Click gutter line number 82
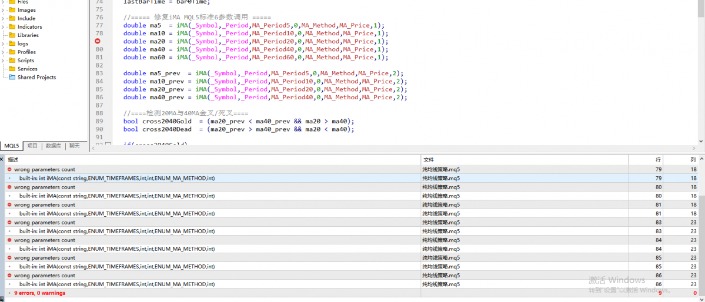Screen dimensions: 705x302 (x=99, y=66)
